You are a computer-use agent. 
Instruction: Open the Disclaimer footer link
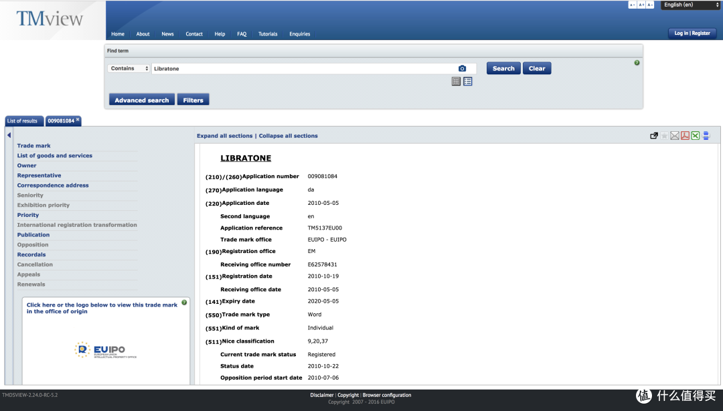(322, 395)
